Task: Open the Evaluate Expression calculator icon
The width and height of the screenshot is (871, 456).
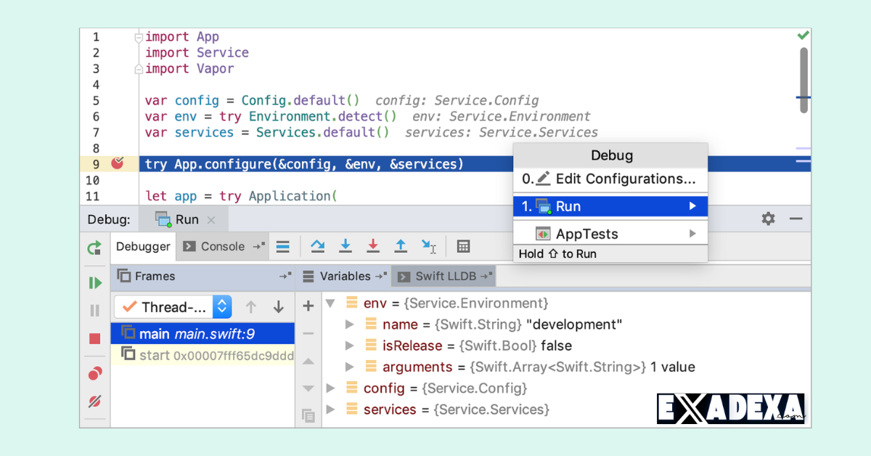Action: tap(463, 246)
